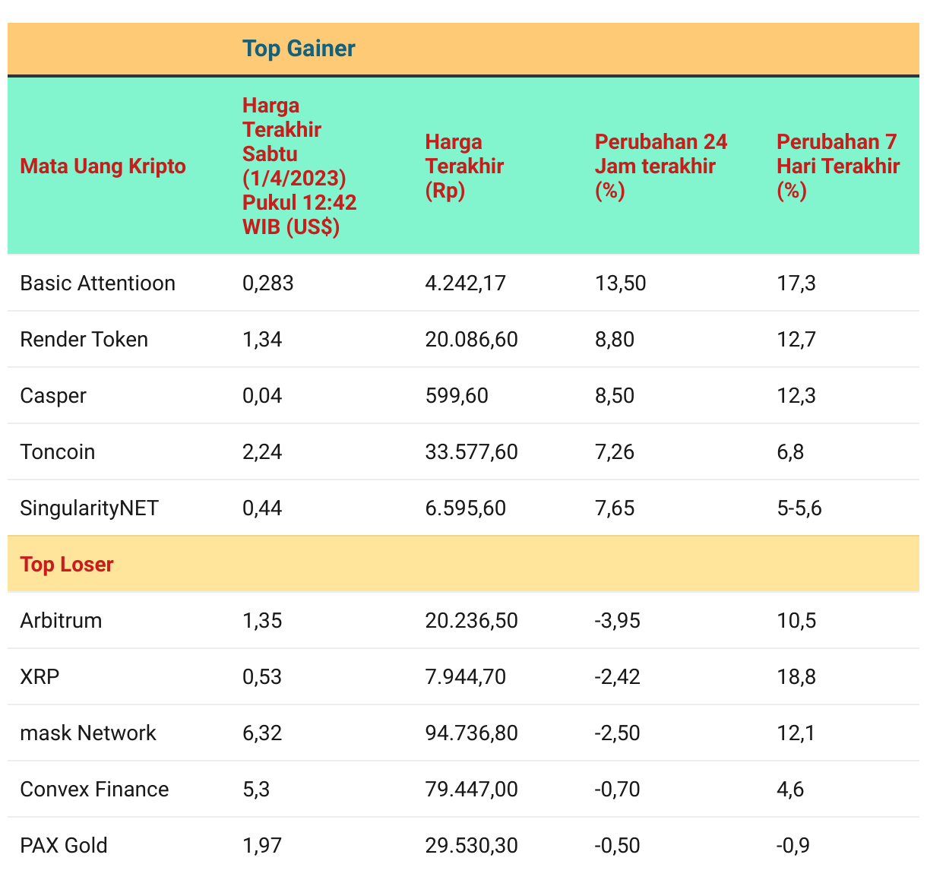Select PAX Gold's US$ price 1,97
Screen dimensions: 927x880
click(x=262, y=846)
